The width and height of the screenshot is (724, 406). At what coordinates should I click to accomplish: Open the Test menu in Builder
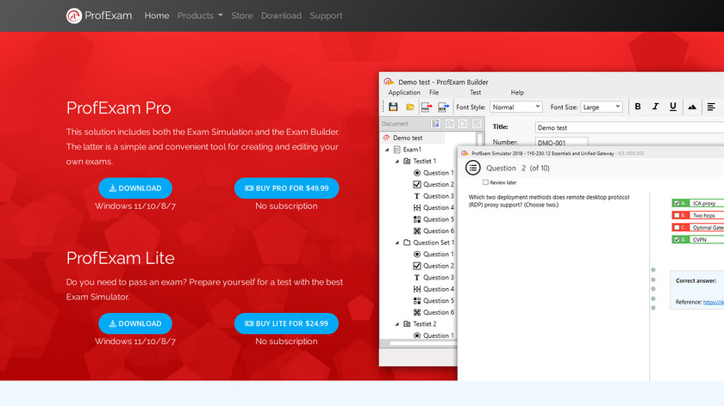475,93
